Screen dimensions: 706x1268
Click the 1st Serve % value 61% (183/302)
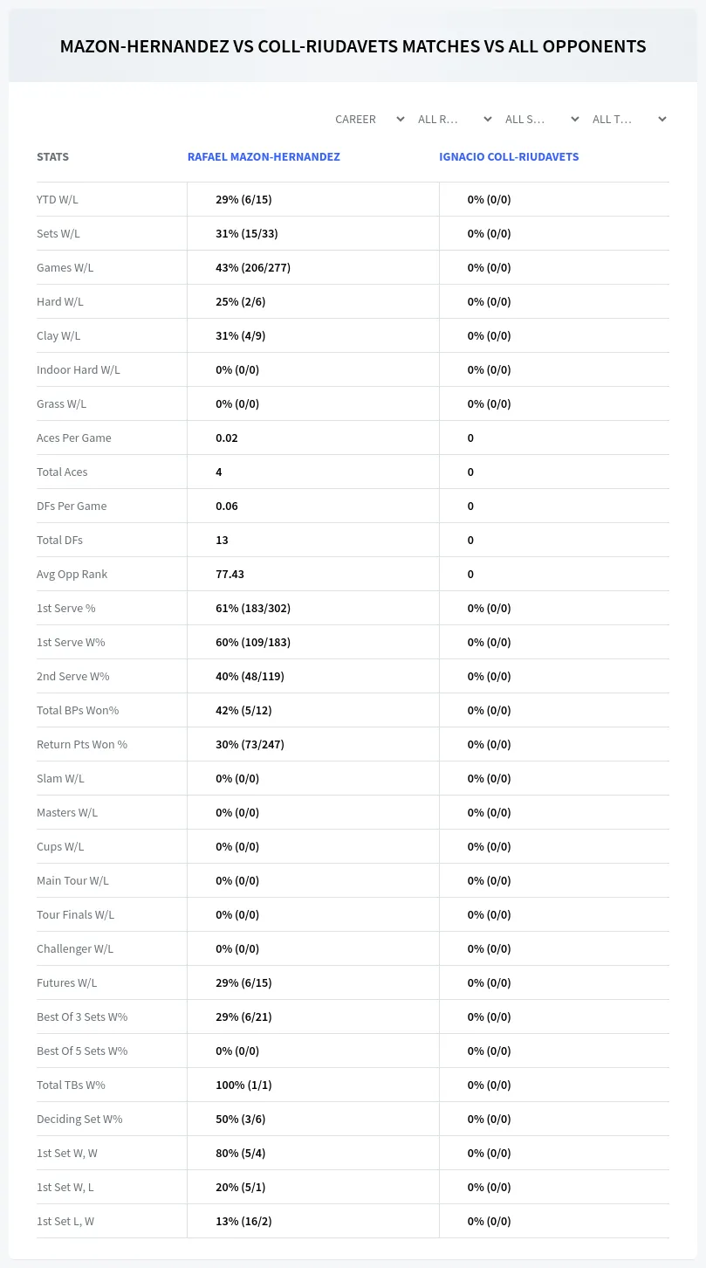click(253, 608)
